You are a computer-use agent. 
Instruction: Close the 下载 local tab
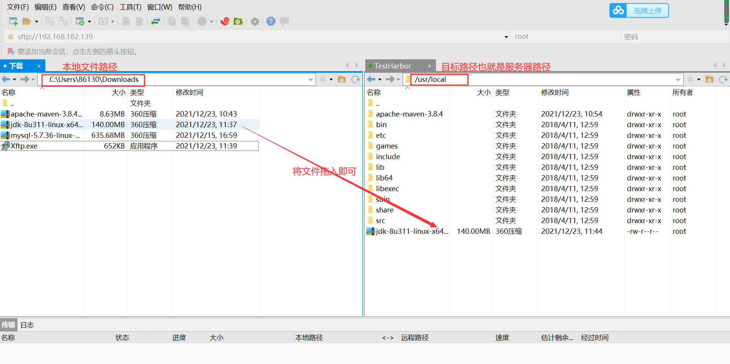[x=39, y=66]
